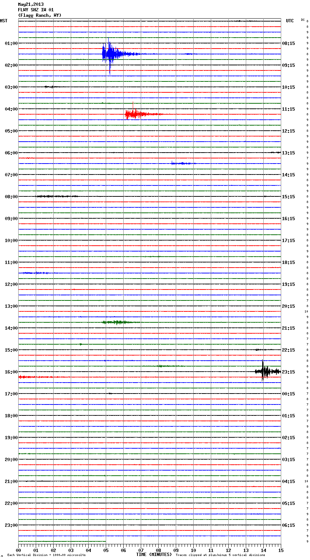Click the MST 18:00 time label
The height and width of the screenshot is (560, 310).
[x=11, y=416]
